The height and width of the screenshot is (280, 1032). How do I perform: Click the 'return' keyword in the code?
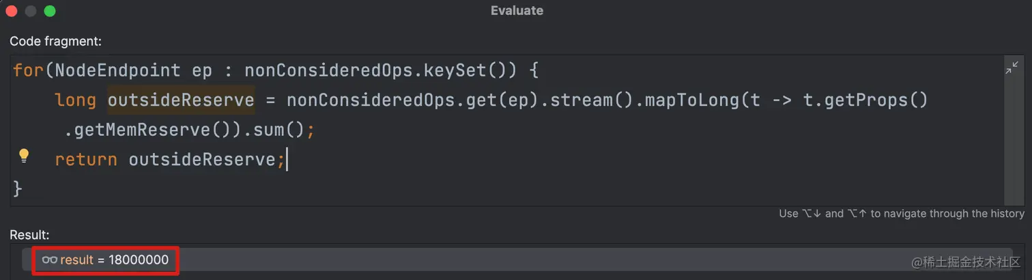click(x=86, y=159)
